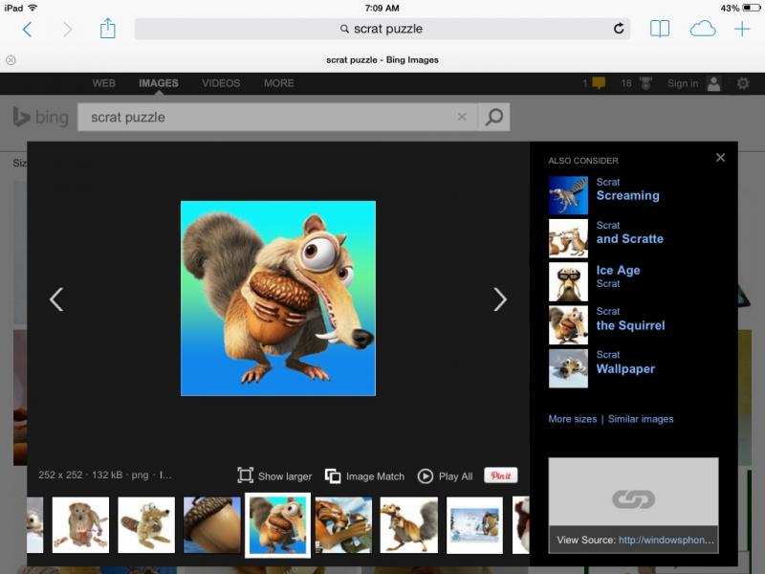
Task: Select highlighted filmstrip Scrat thumbnail
Action: click(x=277, y=525)
